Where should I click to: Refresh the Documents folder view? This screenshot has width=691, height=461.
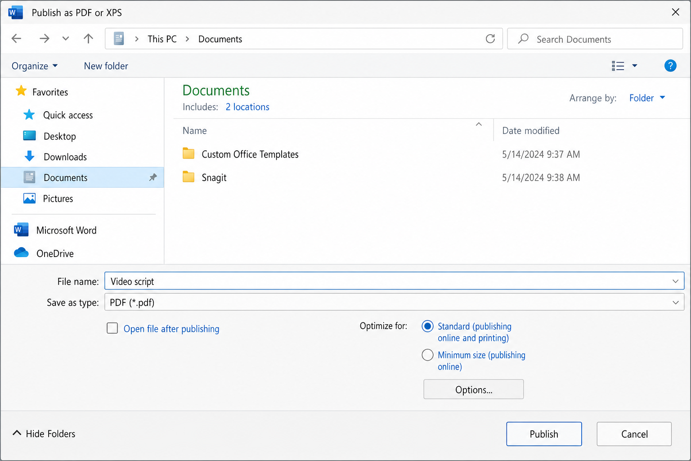(x=490, y=39)
